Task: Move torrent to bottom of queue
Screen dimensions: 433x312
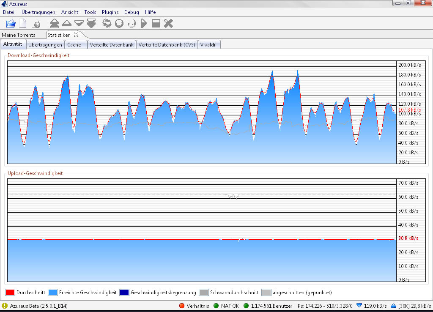Action: click(91, 24)
